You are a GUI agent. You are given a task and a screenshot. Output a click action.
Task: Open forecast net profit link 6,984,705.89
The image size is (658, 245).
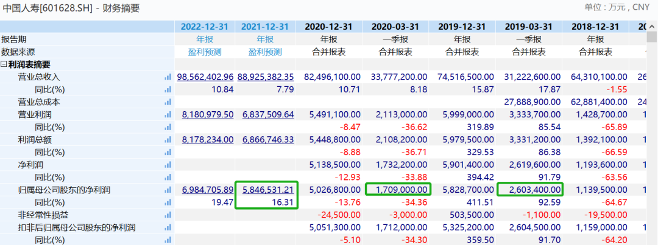click(208, 190)
